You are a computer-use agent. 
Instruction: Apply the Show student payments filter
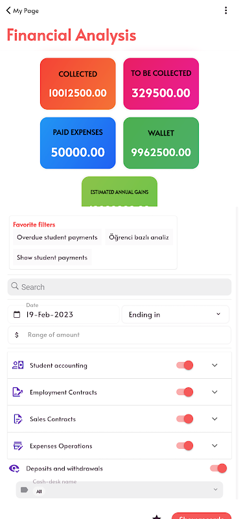point(52,258)
